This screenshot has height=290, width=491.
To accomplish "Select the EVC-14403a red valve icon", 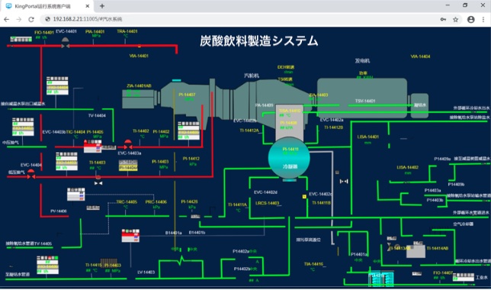I will point(128,144).
